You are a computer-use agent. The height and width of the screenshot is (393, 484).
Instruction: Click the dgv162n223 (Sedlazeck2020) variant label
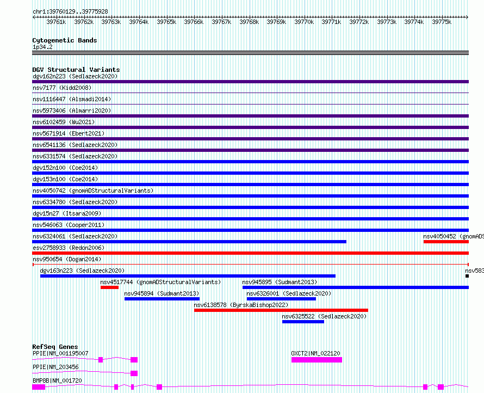click(x=75, y=76)
